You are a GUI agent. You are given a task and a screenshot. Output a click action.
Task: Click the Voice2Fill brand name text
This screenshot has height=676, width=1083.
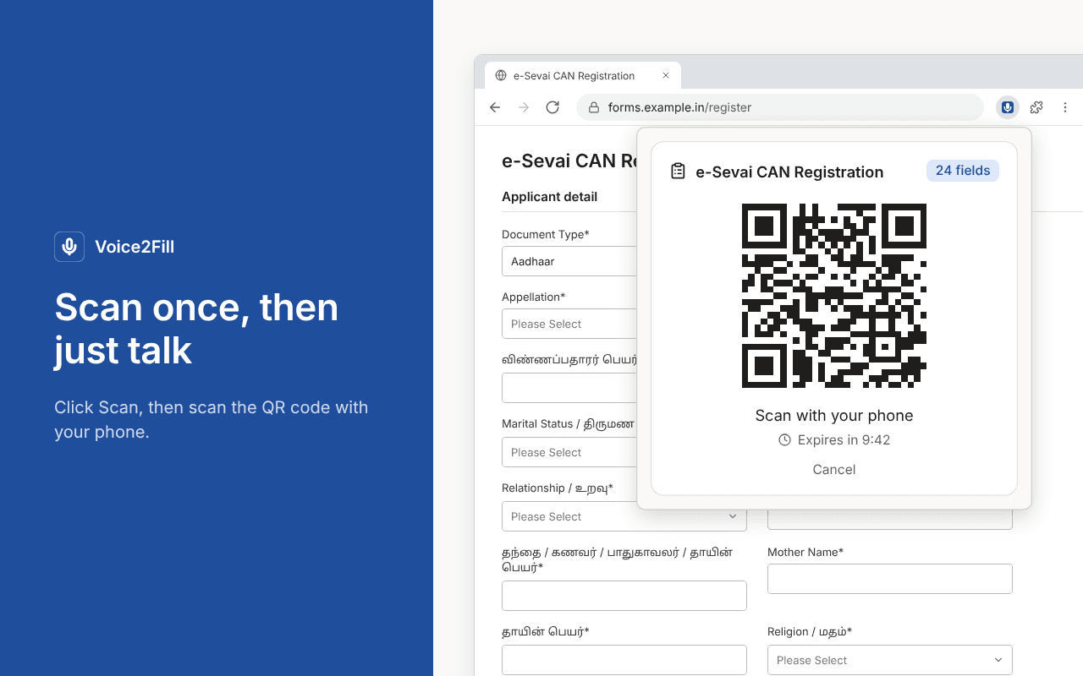(135, 247)
